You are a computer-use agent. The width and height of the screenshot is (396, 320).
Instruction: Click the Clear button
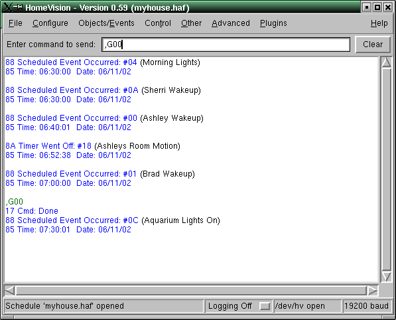(x=373, y=44)
